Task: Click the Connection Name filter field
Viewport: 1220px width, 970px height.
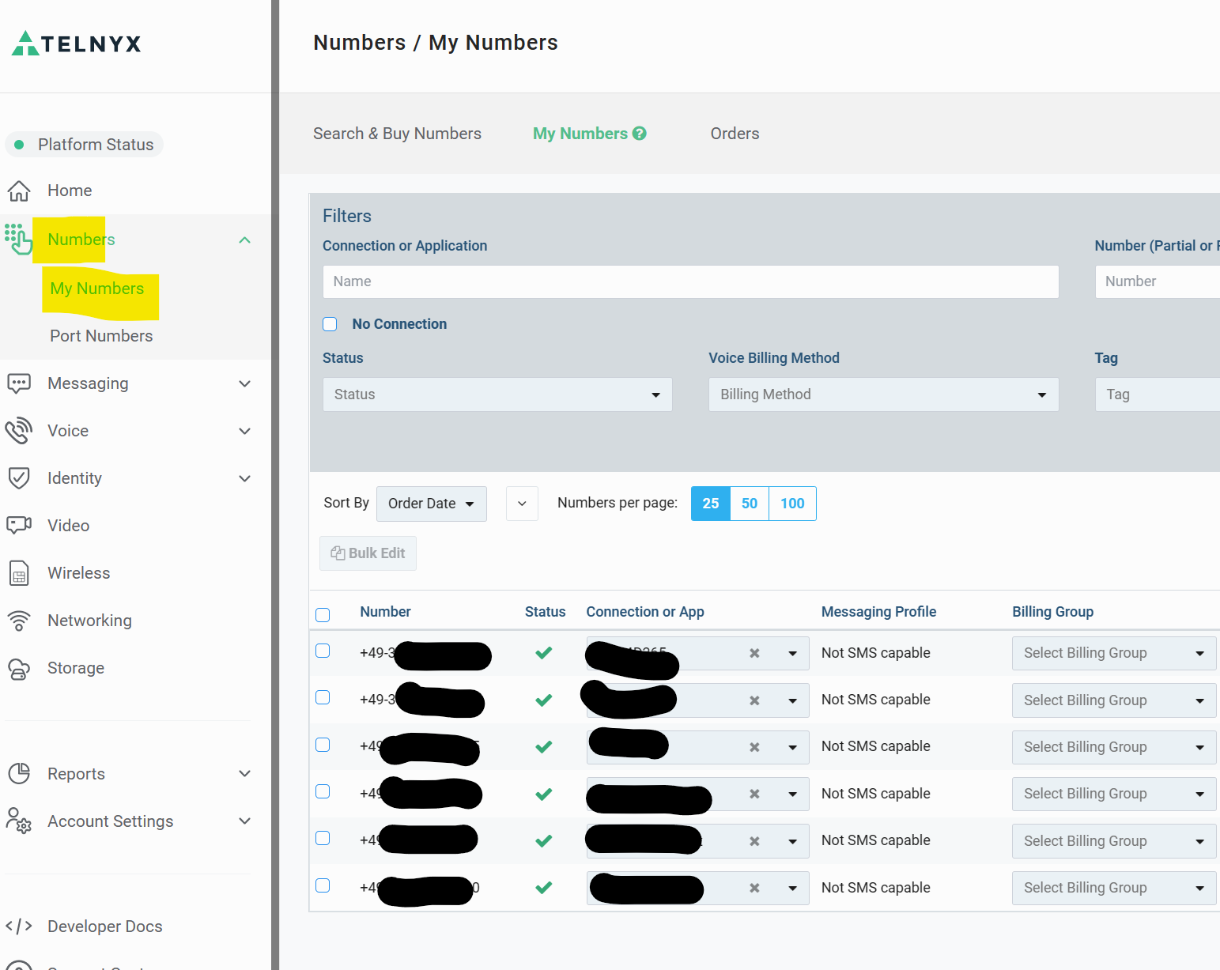Action: 690,281
